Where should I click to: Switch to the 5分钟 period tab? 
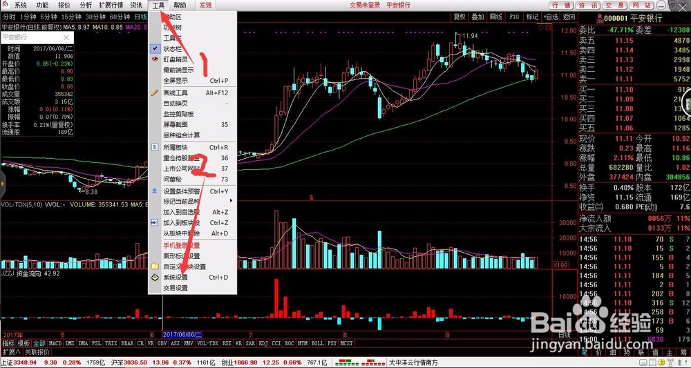pyautogui.click(x=48, y=17)
